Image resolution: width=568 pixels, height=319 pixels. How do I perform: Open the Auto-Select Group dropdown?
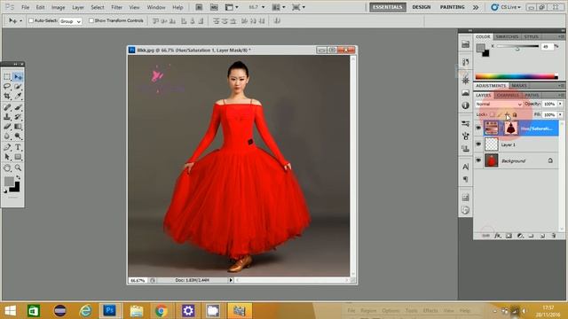70,21
